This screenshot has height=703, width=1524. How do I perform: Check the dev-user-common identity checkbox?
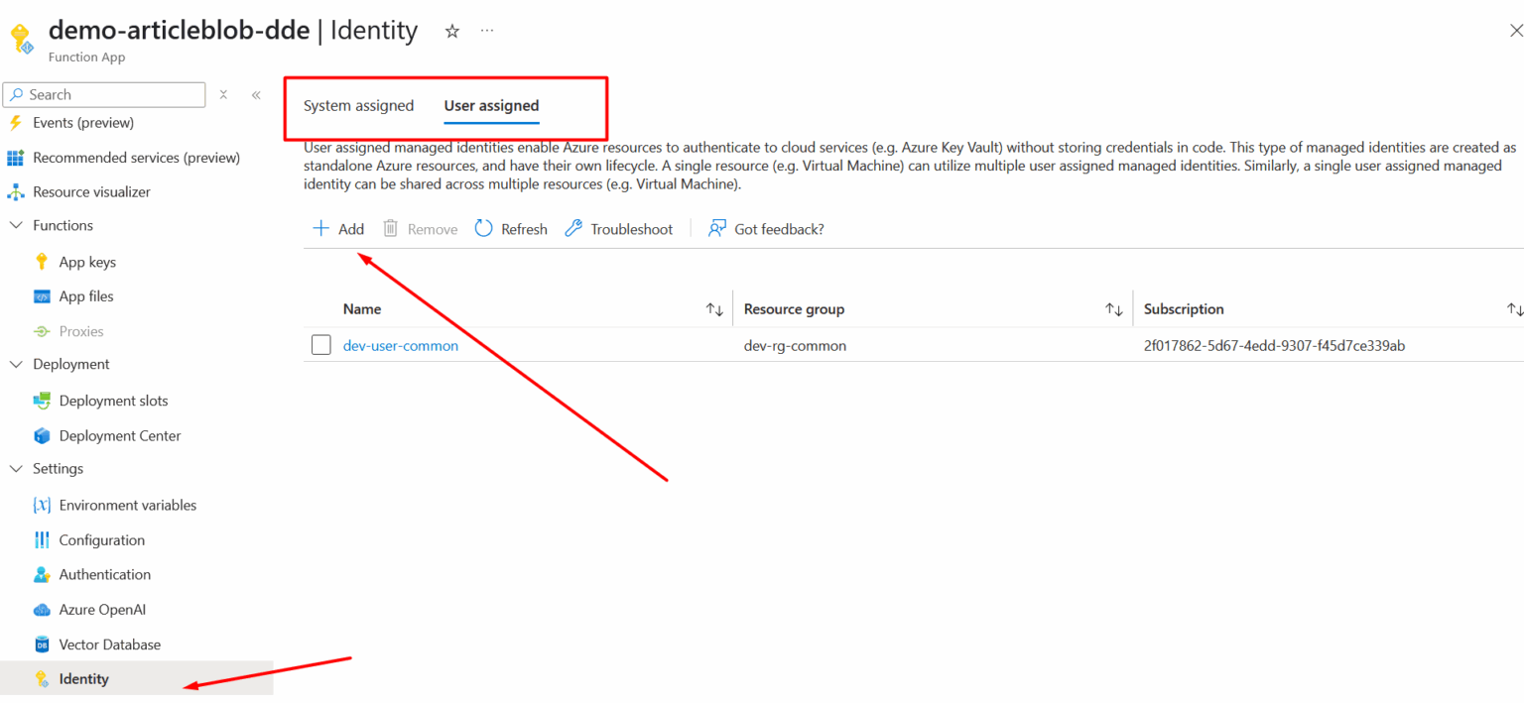pyautogui.click(x=320, y=345)
